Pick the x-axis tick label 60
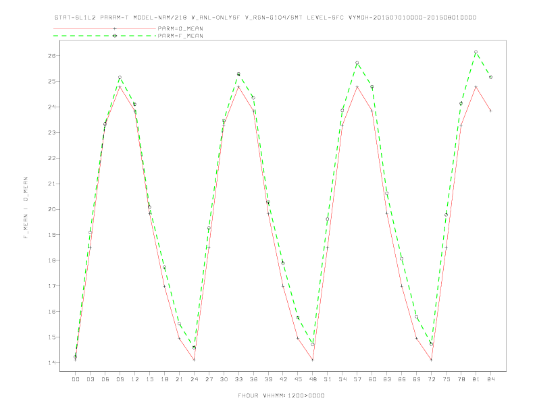The height and width of the screenshot is (413, 535). click(372, 379)
